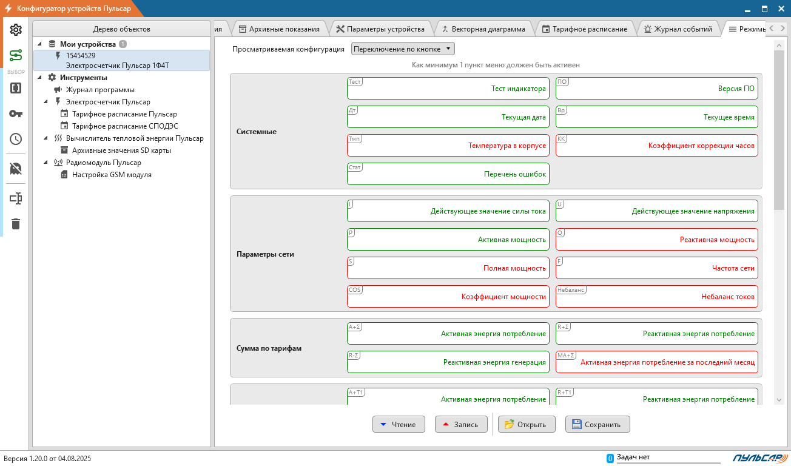This screenshot has height=466, width=791.
Task: Click the clock icon in sidebar
Action: coord(16,139)
